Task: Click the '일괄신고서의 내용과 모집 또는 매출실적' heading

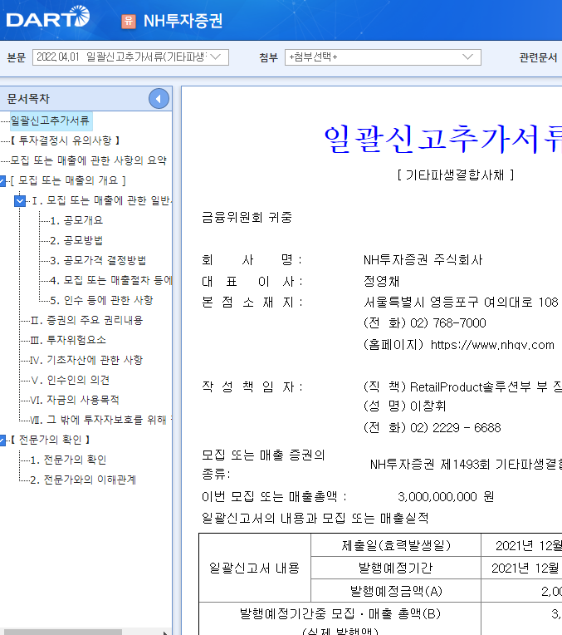Action: 315,518
